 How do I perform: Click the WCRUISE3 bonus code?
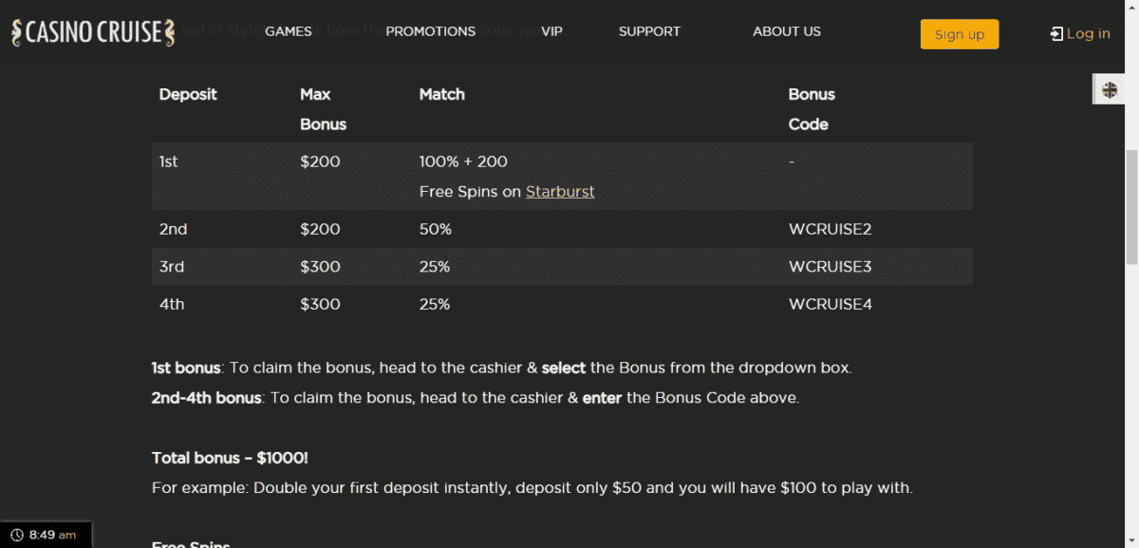coord(830,267)
